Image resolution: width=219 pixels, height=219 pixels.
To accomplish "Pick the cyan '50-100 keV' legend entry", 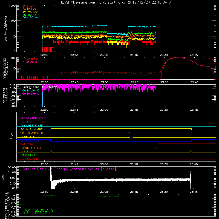I will (x=31, y=18).
